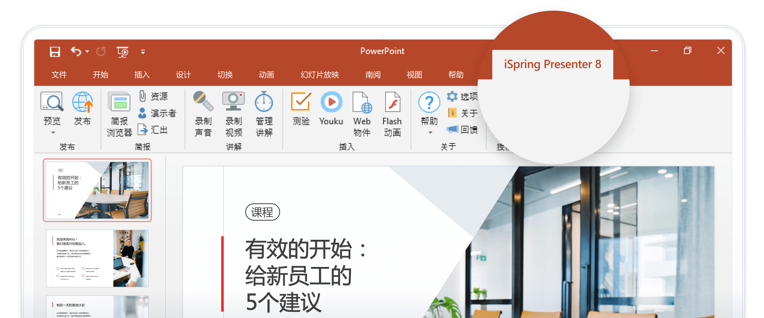Expand the 预览 dropdown arrow

tap(53, 133)
